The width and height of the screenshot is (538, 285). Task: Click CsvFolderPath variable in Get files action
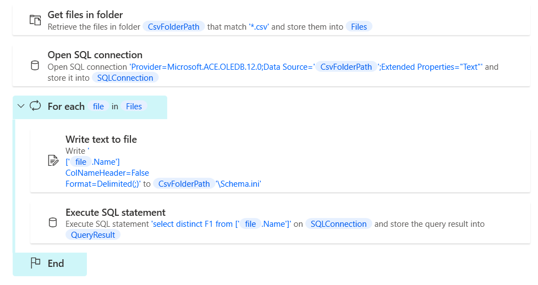tap(174, 26)
